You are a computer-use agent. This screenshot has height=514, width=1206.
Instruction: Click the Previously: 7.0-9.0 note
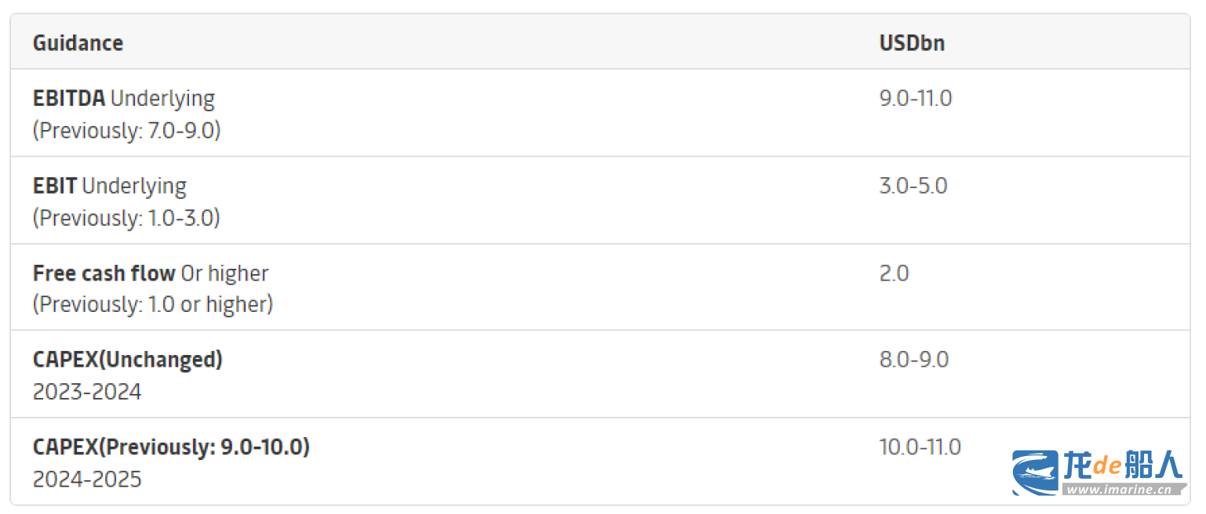click(126, 130)
